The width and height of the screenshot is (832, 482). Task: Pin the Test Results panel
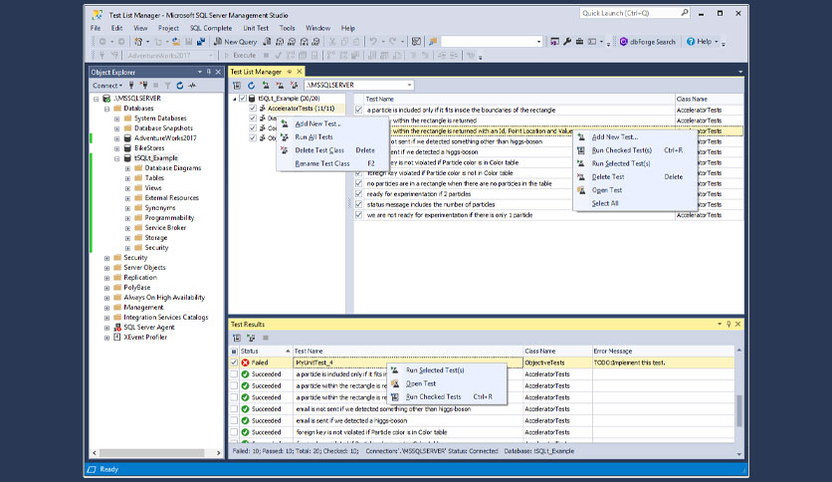[728, 324]
